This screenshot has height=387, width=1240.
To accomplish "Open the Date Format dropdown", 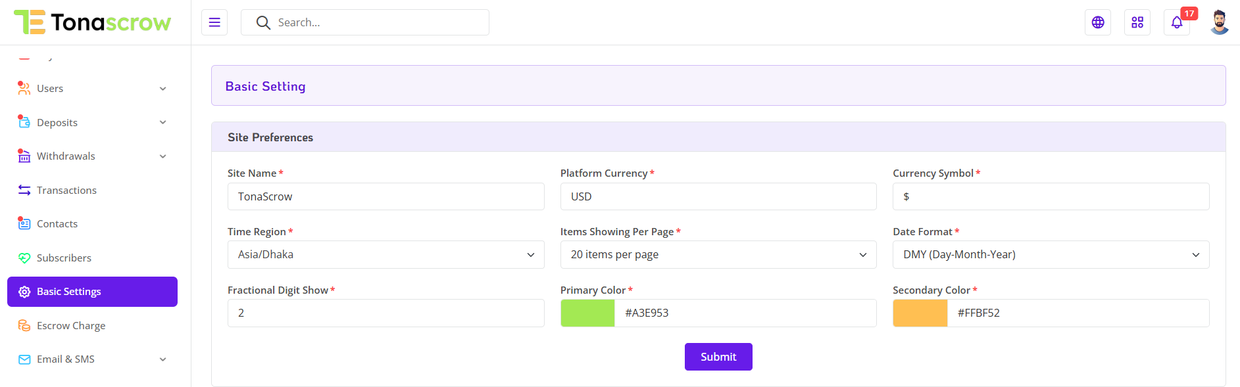I will click(1051, 255).
